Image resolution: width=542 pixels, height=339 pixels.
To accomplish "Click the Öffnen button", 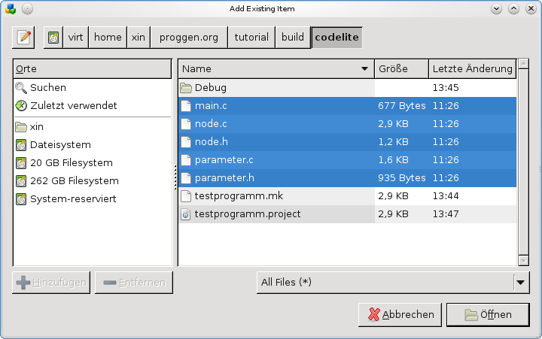I will [488, 315].
